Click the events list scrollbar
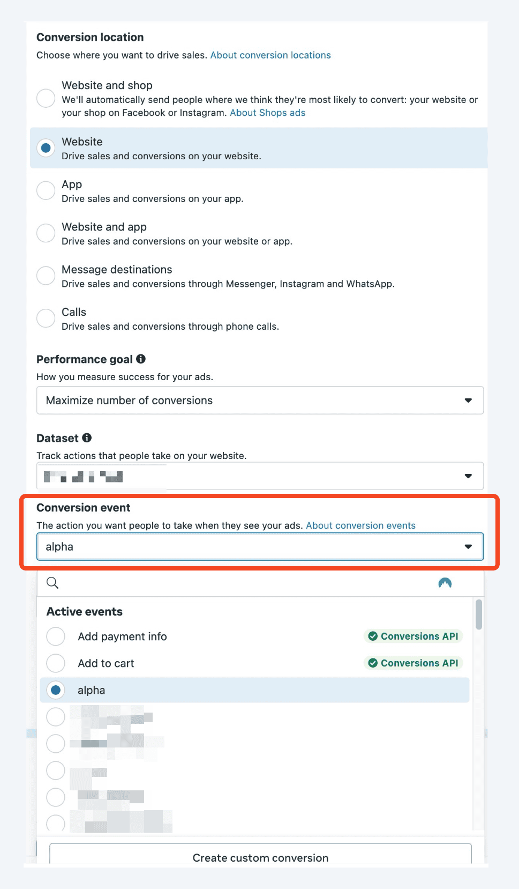Viewport: 519px width, 889px height. [478, 614]
